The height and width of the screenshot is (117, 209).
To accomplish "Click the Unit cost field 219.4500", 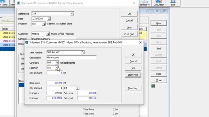I will point(55,98).
